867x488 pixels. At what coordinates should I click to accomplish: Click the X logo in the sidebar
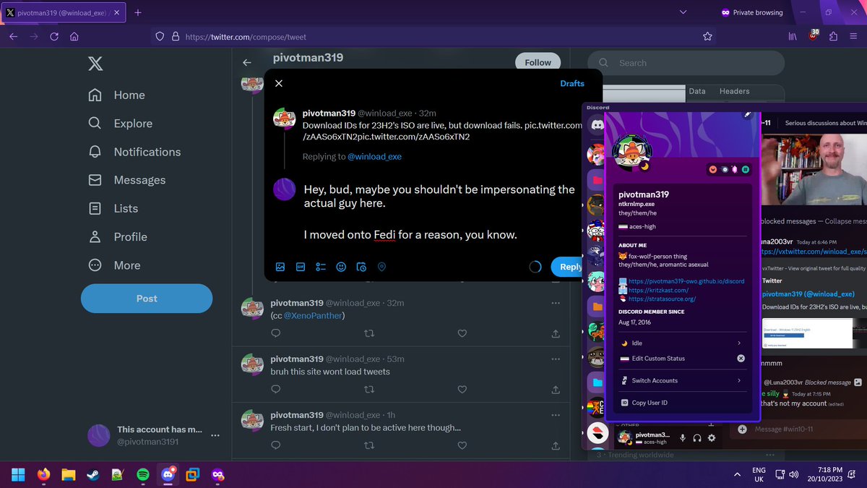(95, 64)
